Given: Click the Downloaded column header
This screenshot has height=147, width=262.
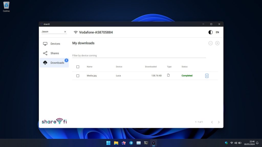Looking at the screenshot, I should (x=151, y=67).
